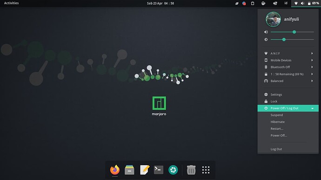Open the 'id' keyboard layout indicator
This screenshot has width=321, height=180.
click(286, 3)
